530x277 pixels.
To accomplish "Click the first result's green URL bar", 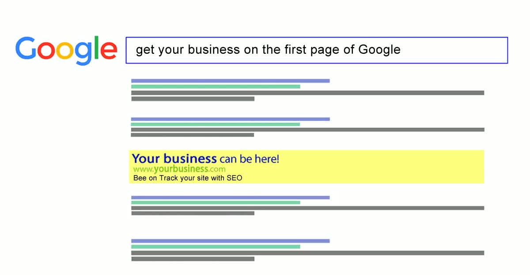I will pyautogui.click(x=216, y=86).
